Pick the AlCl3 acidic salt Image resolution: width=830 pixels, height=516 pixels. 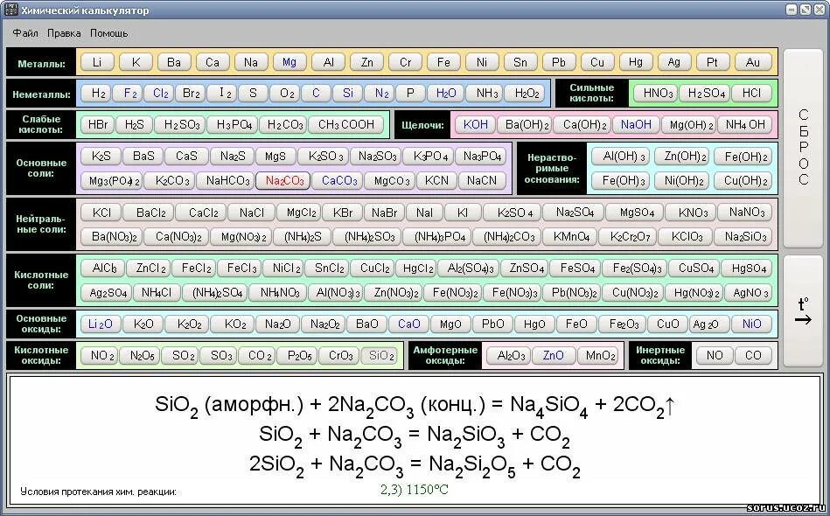click(x=103, y=268)
